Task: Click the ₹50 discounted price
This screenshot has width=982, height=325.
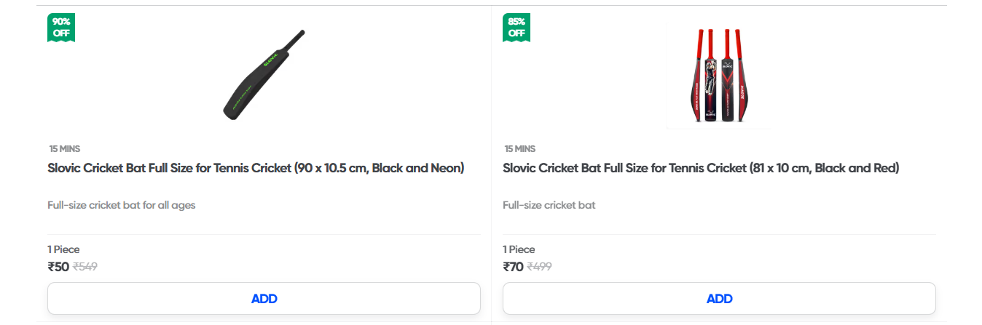Action: point(58,267)
